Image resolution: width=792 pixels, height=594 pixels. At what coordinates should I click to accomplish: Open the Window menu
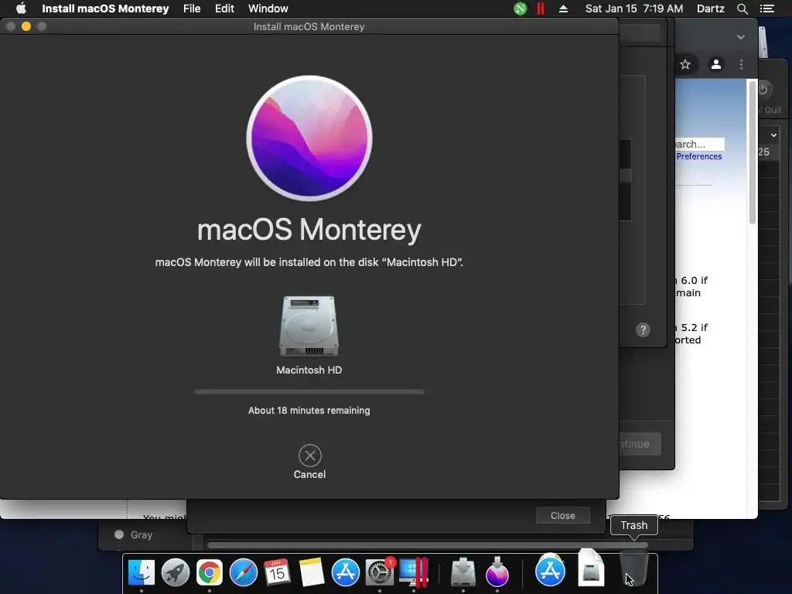click(268, 9)
